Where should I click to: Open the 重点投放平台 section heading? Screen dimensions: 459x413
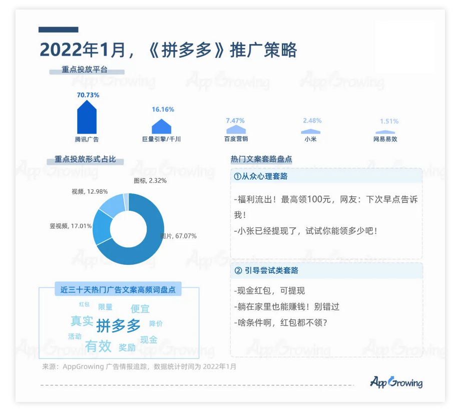[x=85, y=70]
